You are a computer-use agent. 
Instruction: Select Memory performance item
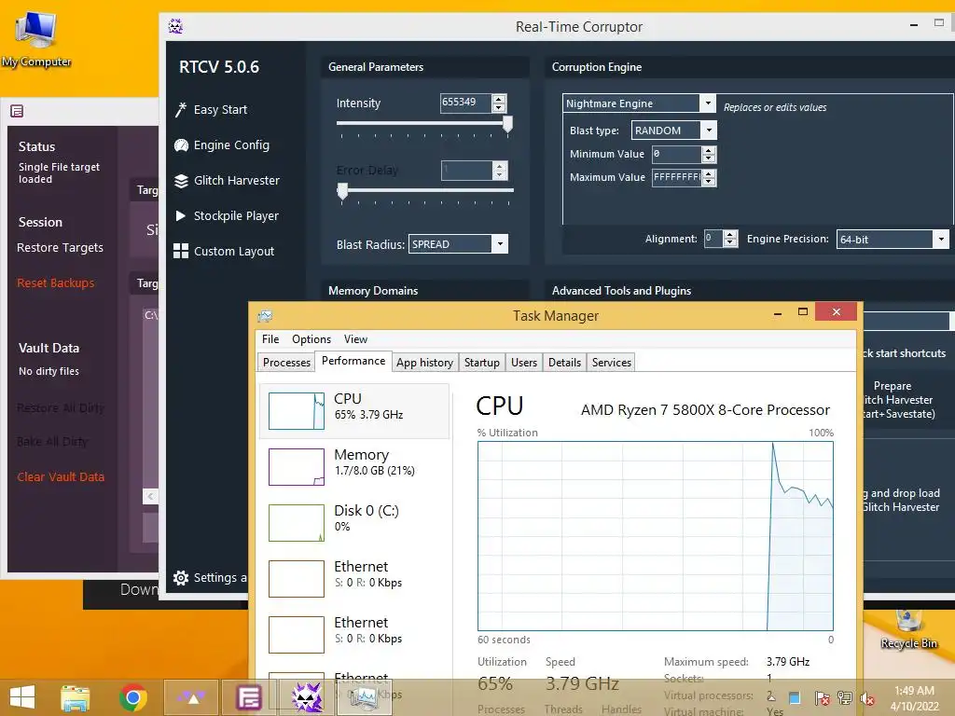click(x=354, y=467)
